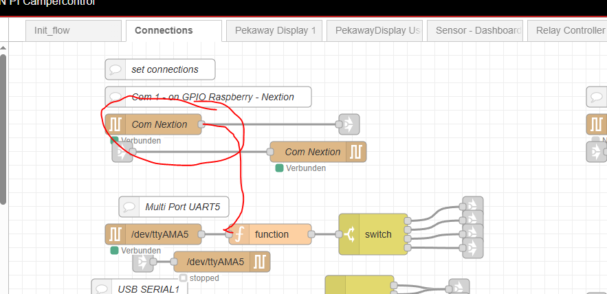Open the Relay Controller tab
This screenshot has height=294, width=607.
click(568, 30)
